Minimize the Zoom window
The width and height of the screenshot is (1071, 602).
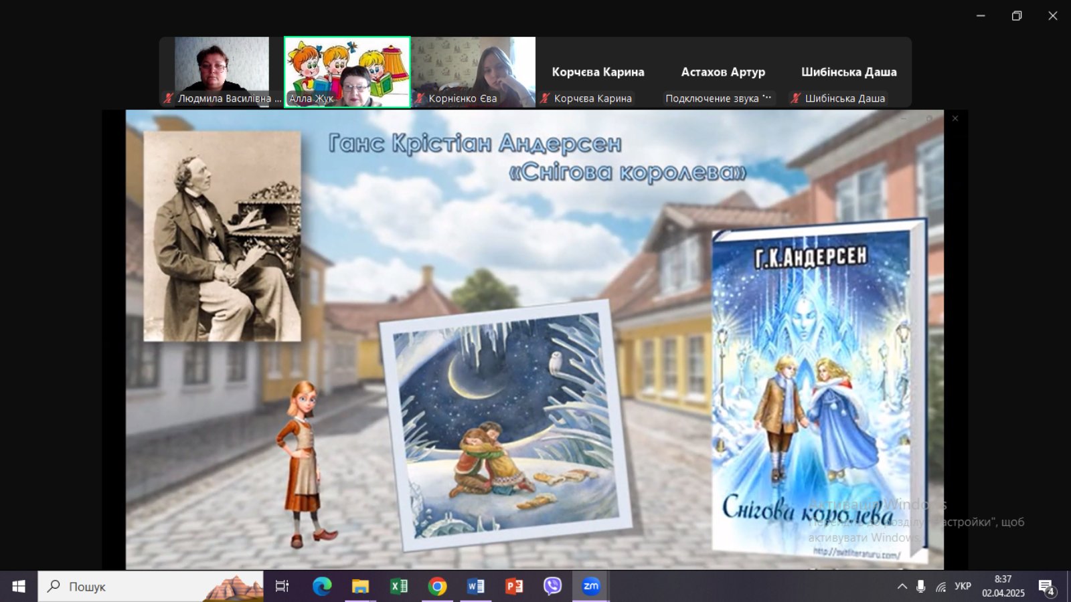pos(981,15)
